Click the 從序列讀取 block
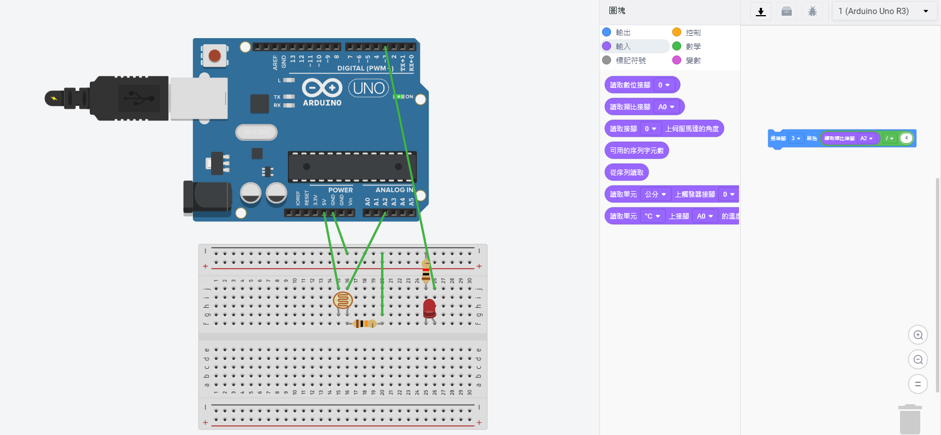This screenshot has width=941, height=435. pos(626,173)
